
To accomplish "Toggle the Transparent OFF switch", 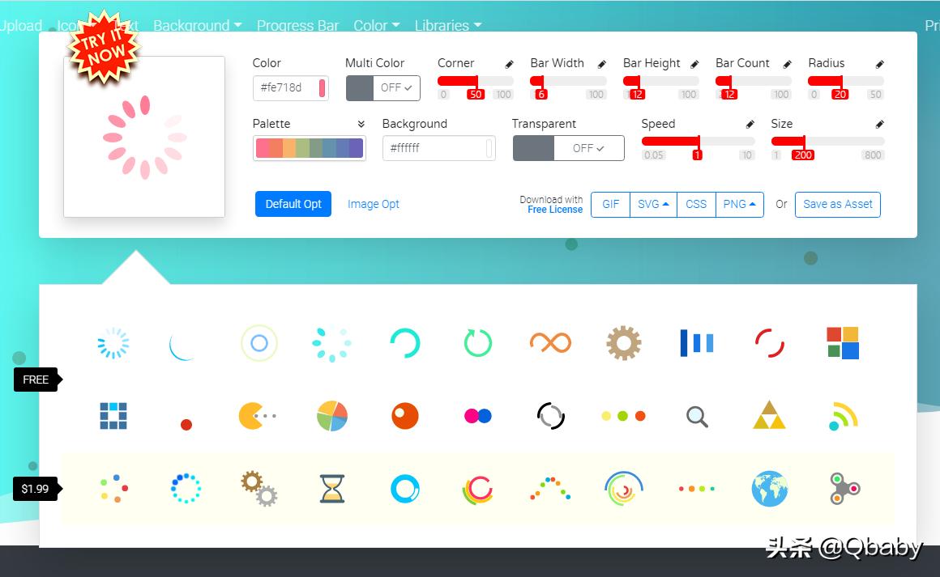I will pos(568,148).
